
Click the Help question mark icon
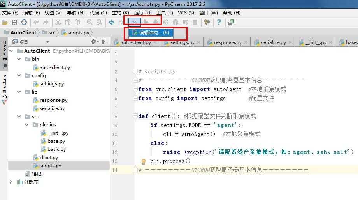219,22
